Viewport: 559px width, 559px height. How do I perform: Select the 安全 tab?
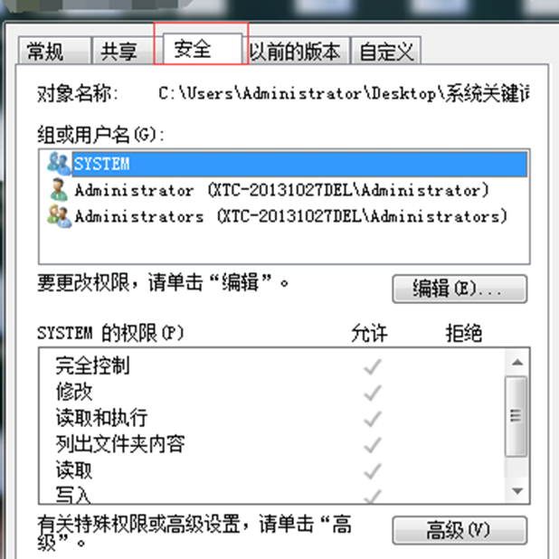click(x=203, y=49)
